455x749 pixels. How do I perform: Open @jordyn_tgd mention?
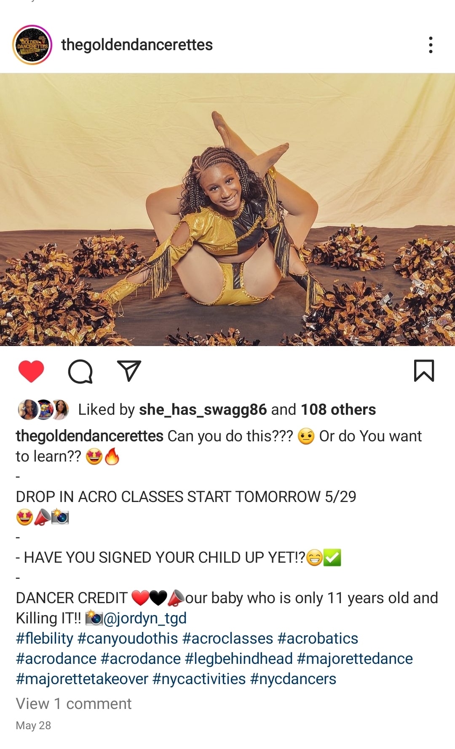click(x=145, y=618)
